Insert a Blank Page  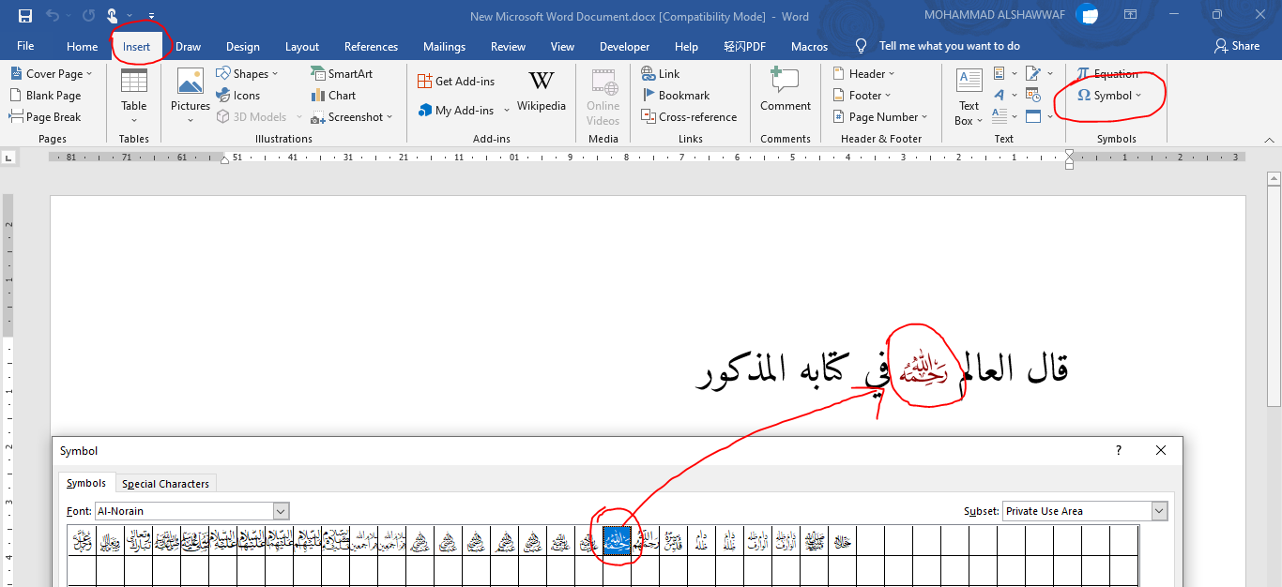point(45,96)
